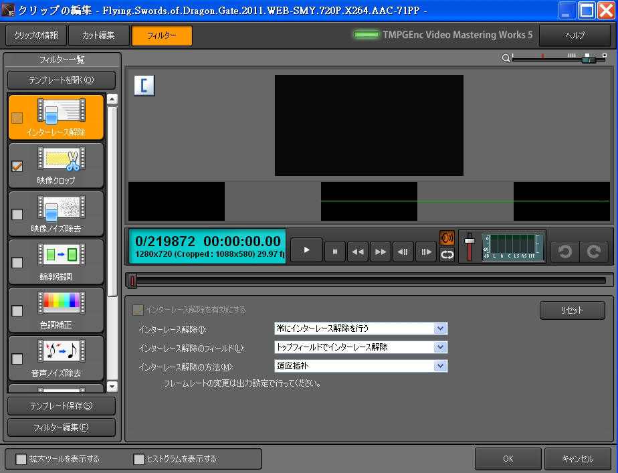Viewport: 618px width, 473px height.
Task: Open the クリップの情報 tab
Action: pos(36,35)
